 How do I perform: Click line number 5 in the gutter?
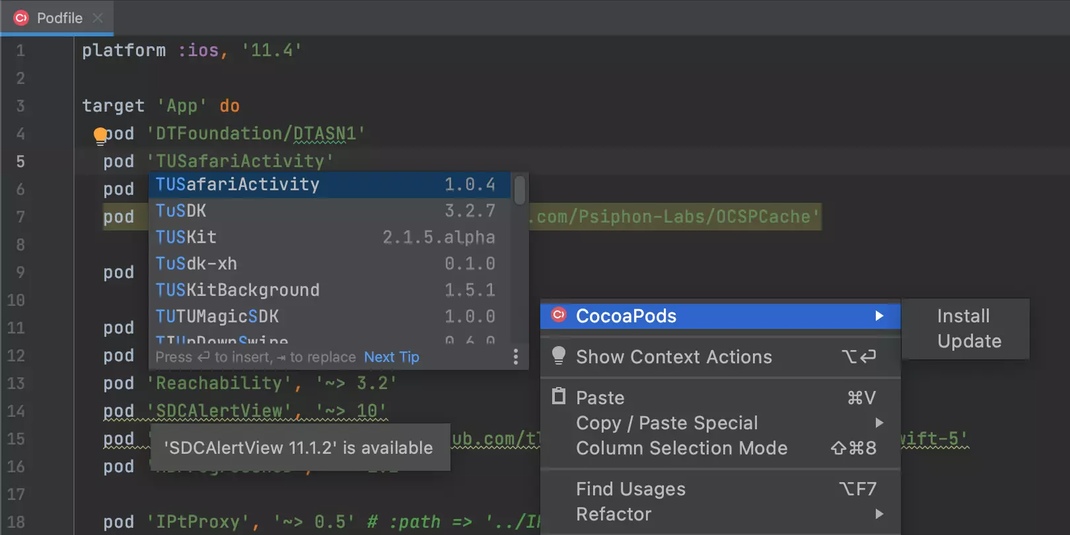pyautogui.click(x=20, y=162)
